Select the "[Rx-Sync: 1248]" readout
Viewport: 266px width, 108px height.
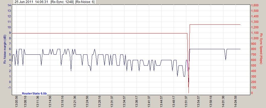(62, 2)
